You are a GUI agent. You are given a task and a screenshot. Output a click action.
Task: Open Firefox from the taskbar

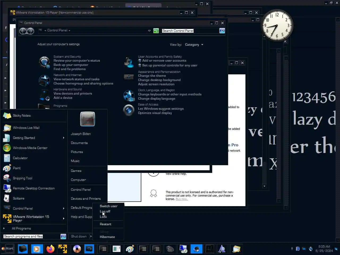(50, 249)
